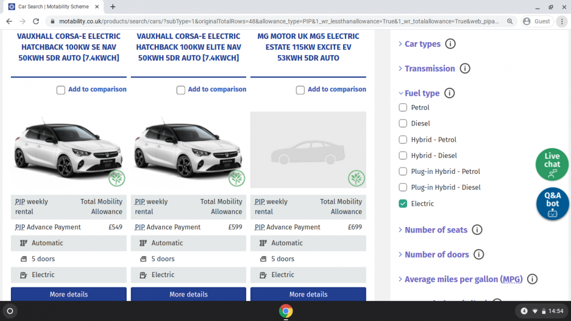Open the Q&A bot bubble
The image size is (571, 321).
pos(552,204)
